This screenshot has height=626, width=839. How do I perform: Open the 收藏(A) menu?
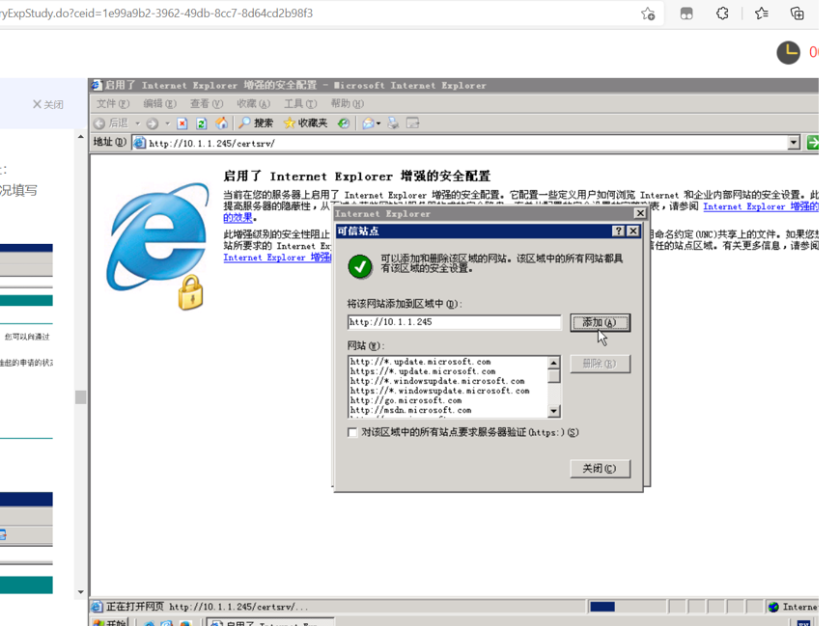[x=253, y=104]
